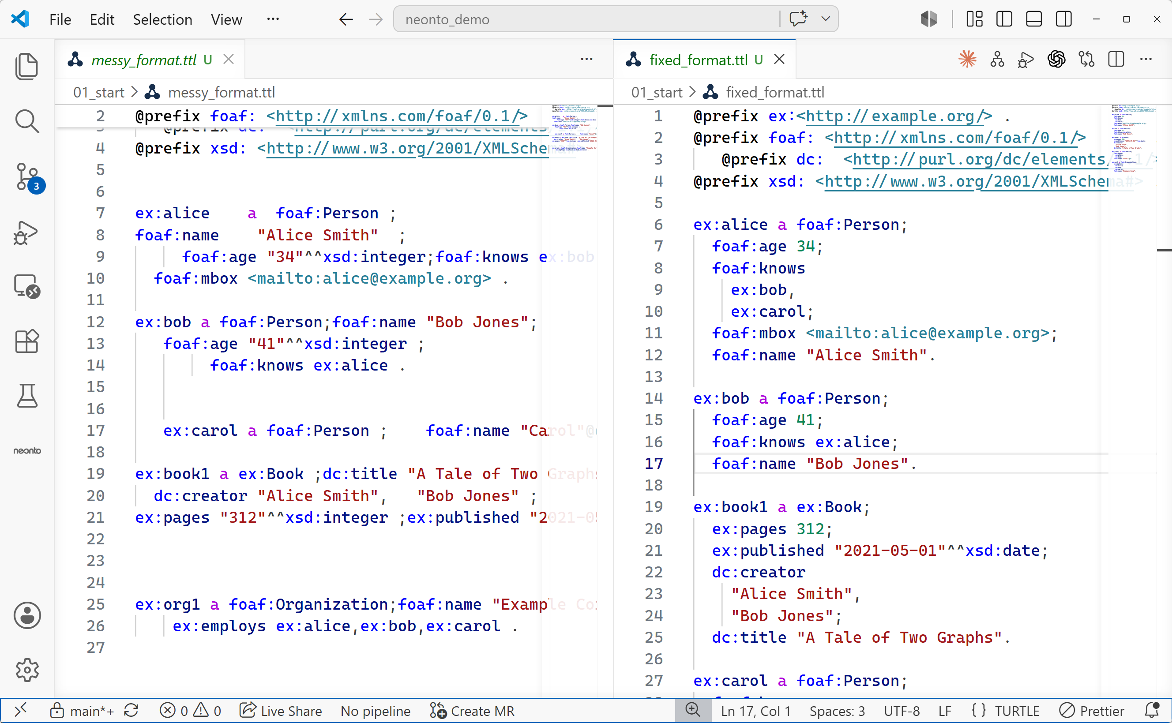Image resolution: width=1172 pixels, height=723 pixels.
Task: Open the Testing flask view
Action: pyautogui.click(x=27, y=396)
